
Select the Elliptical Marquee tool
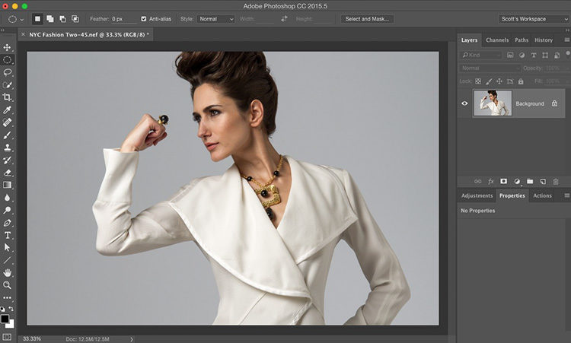coord(8,59)
